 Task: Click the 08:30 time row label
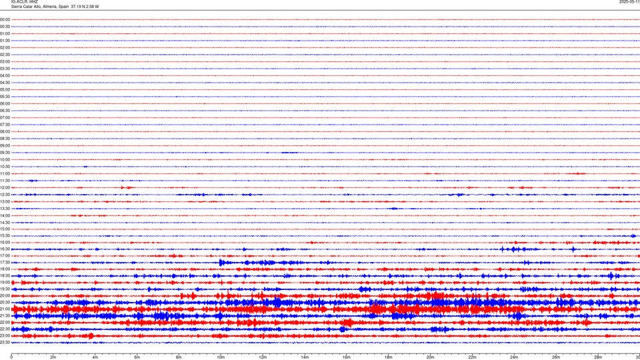[5, 139]
